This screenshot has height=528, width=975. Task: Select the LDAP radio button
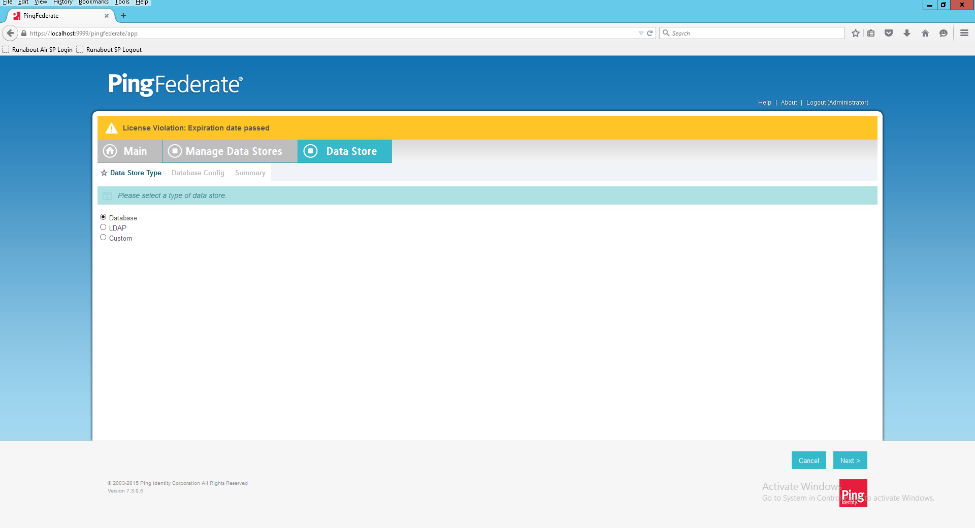(x=103, y=227)
